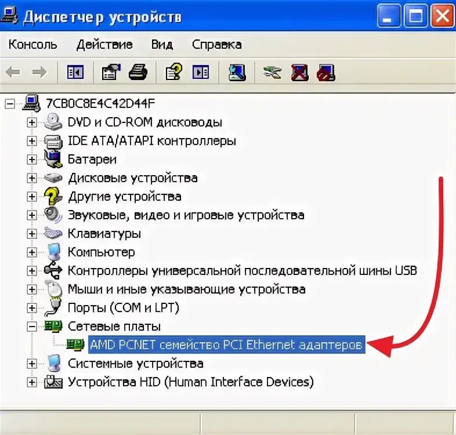Select Порты (COM и LPT) label
456x435 pixels.
[x=124, y=308]
